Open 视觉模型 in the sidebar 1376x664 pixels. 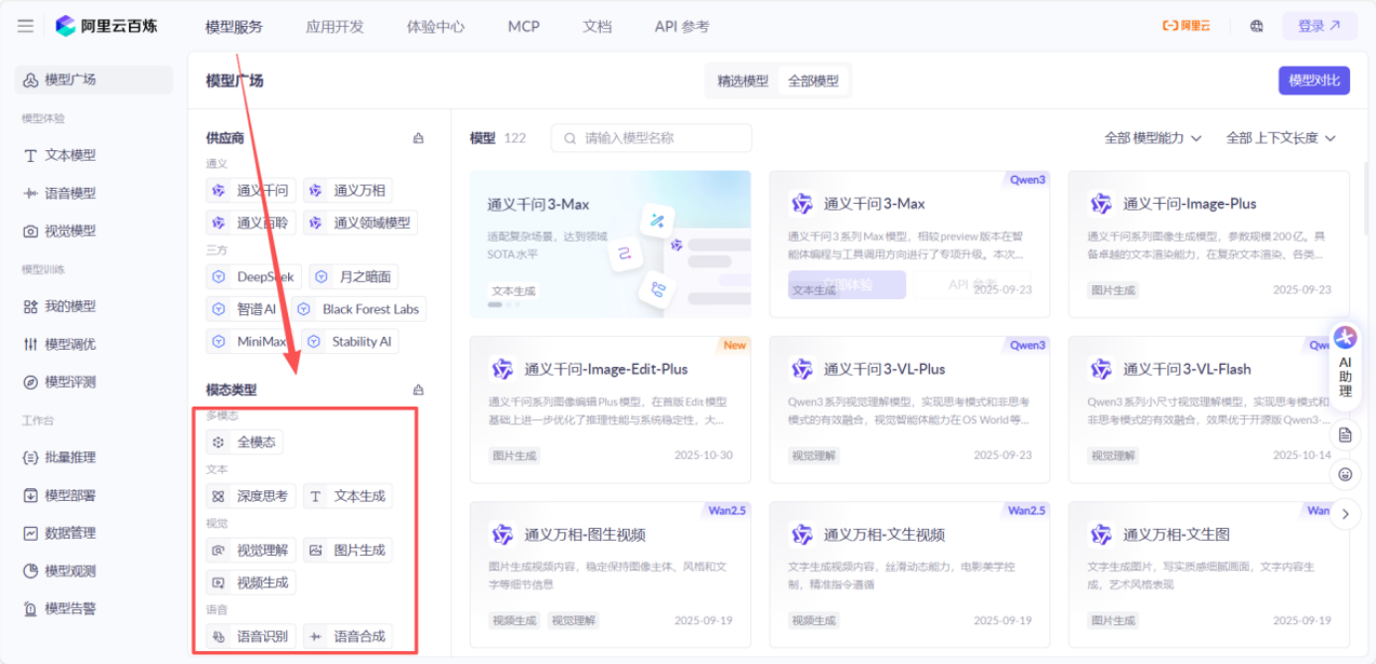click(93, 231)
